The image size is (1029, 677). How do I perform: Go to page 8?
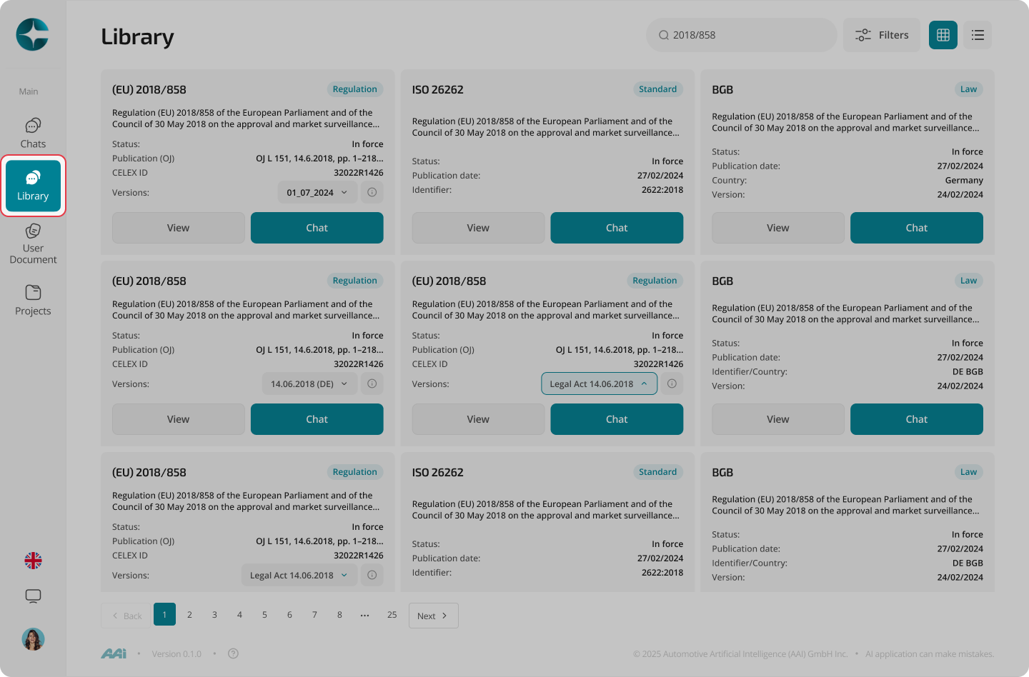pyautogui.click(x=339, y=614)
